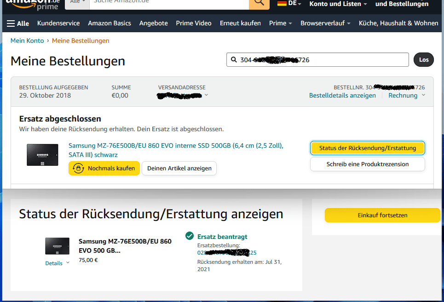Click the orange search magnifier button
Screen dimensions: 444x302
pyautogui.click(x=259, y=4)
